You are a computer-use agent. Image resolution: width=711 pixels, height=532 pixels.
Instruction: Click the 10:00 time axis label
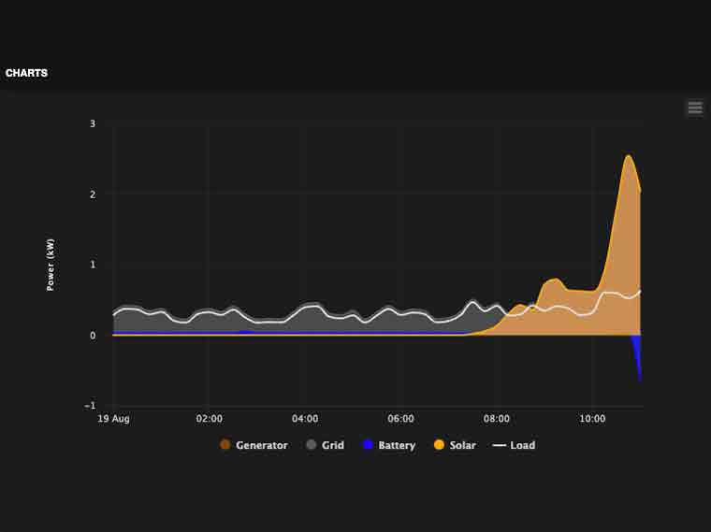click(x=592, y=419)
